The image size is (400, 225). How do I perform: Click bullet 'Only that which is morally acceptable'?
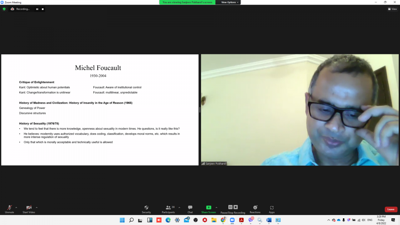[x=68, y=142]
